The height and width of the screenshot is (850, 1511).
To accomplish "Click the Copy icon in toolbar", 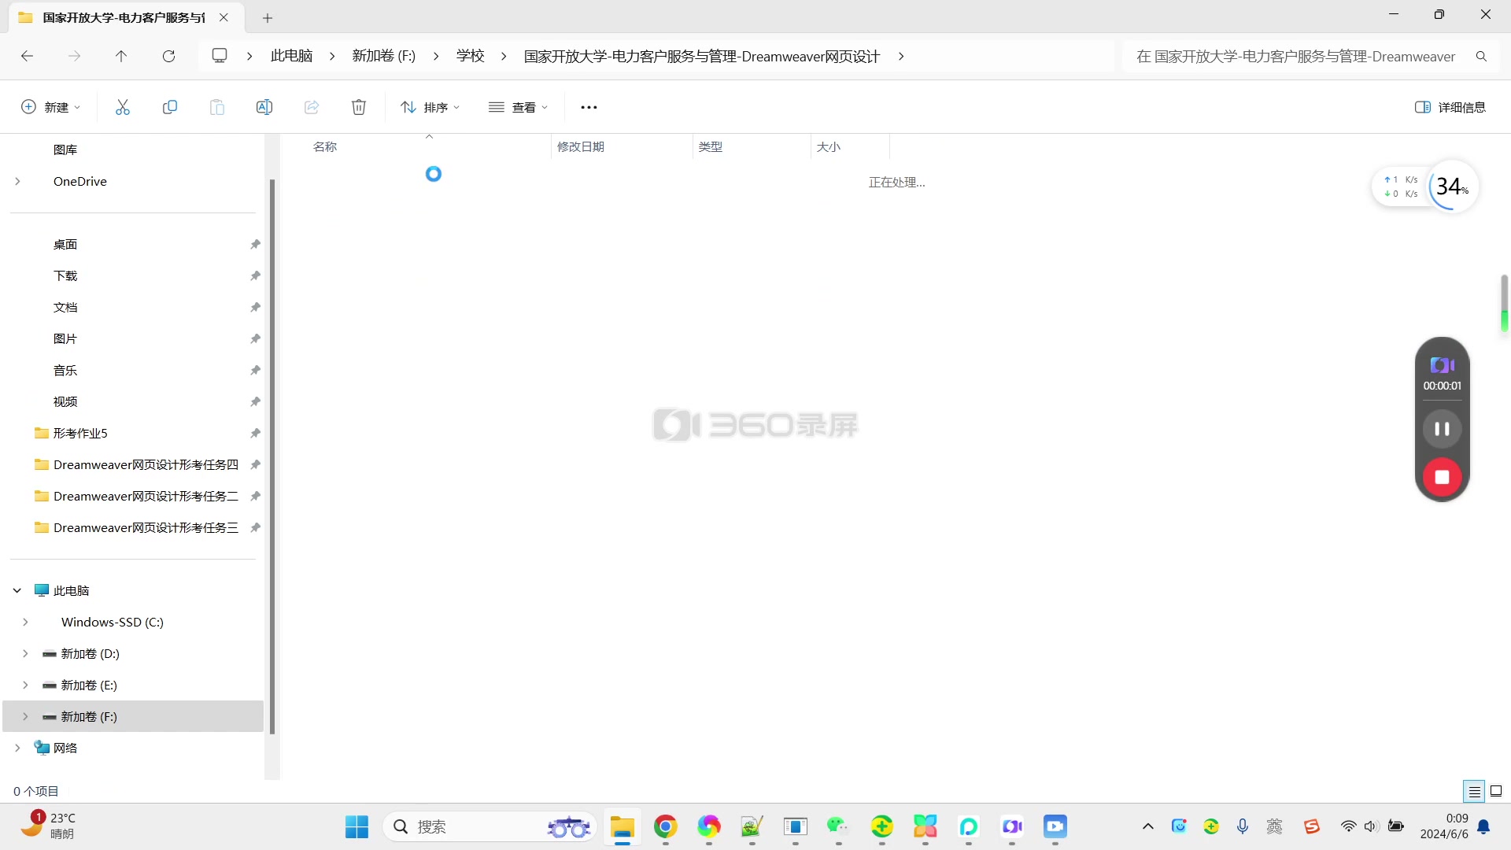I will coord(170,107).
